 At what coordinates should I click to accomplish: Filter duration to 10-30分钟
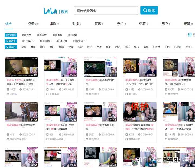pos(45,41)
